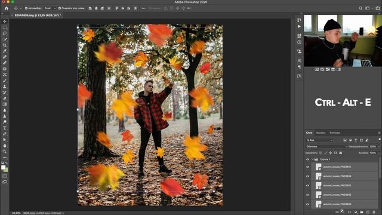The width and height of the screenshot is (382, 215).
Task: Open Photoshop search
Action: pos(361,8)
